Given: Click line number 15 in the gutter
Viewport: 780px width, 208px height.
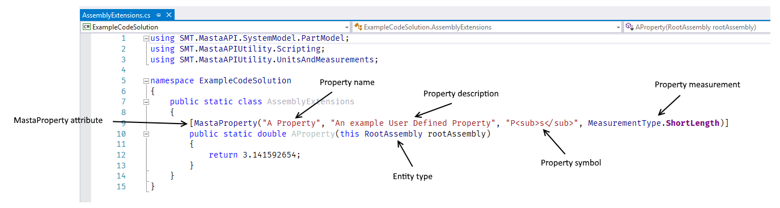Looking at the screenshot, I should pos(121,186).
